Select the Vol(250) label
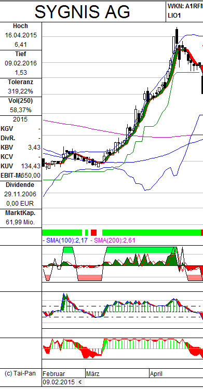 (x=21, y=101)
